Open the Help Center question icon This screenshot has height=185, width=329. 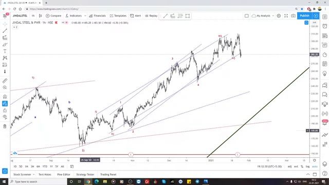pyautogui.click(x=325, y=174)
